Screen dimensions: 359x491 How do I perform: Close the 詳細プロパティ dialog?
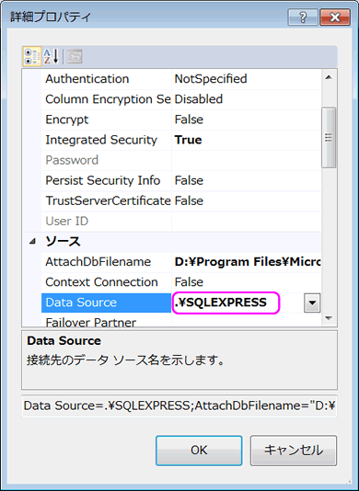tap(334, 17)
